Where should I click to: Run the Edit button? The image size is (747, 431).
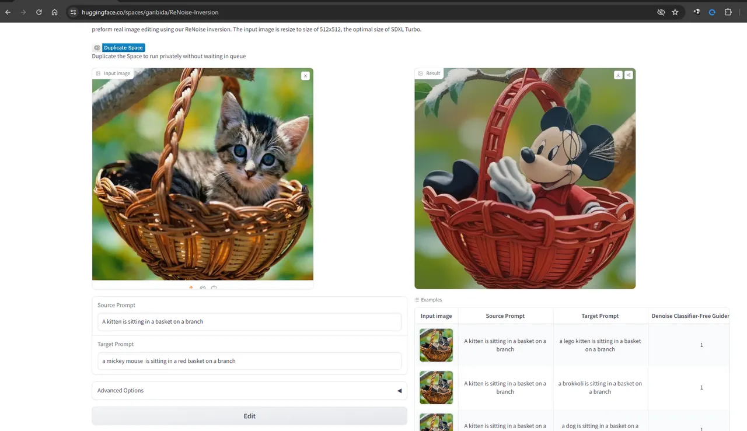point(249,416)
